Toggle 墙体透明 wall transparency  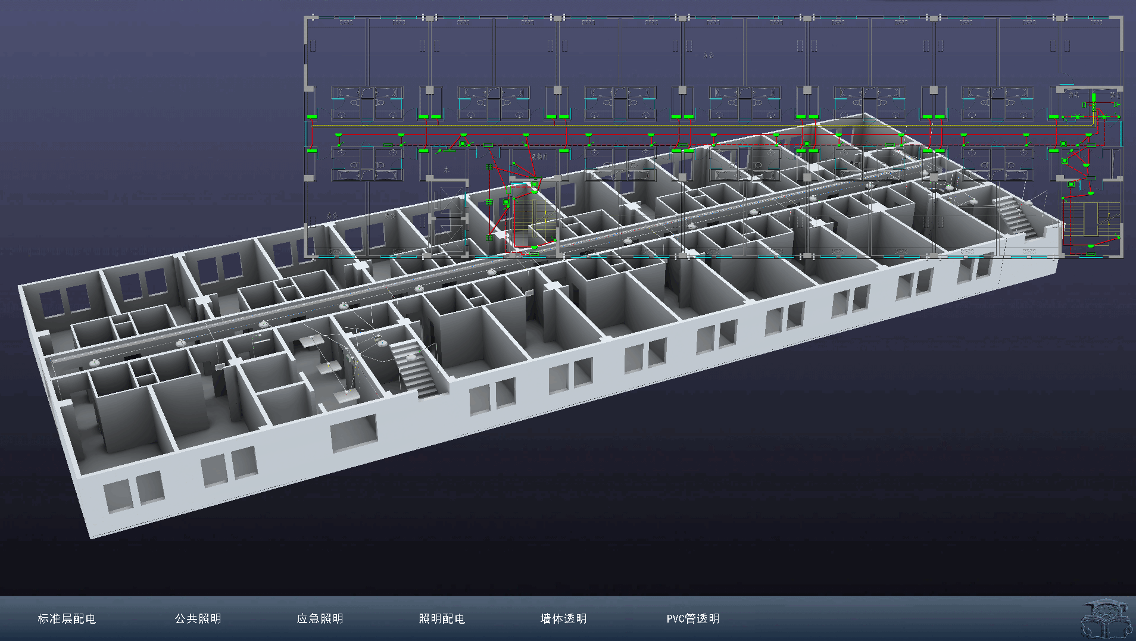(564, 619)
